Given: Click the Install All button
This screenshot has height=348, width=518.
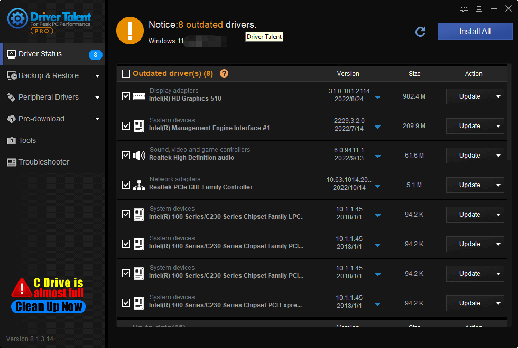Looking at the screenshot, I should [475, 31].
